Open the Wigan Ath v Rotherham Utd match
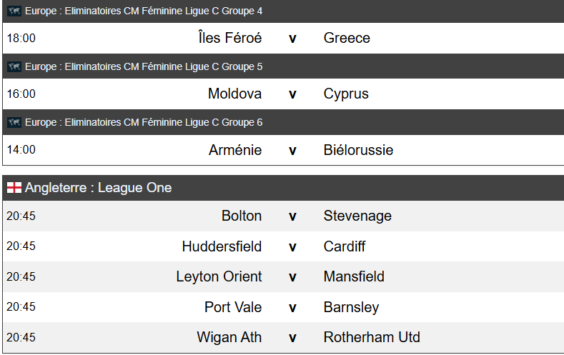This screenshot has width=564, height=355. coord(292,337)
